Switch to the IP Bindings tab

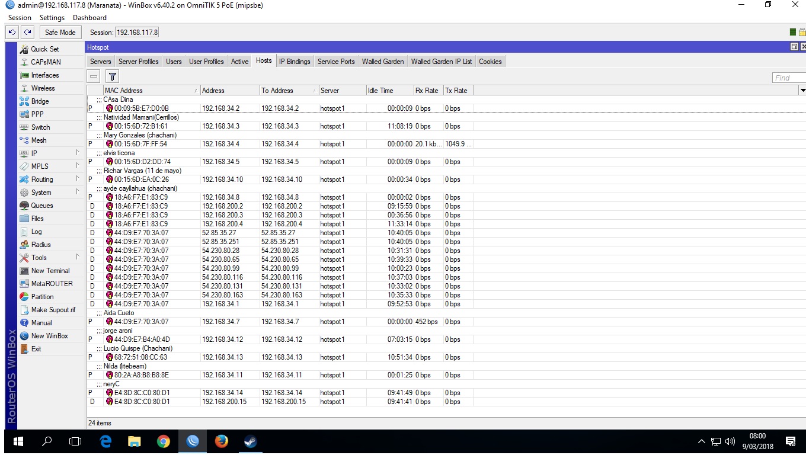pos(295,62)
